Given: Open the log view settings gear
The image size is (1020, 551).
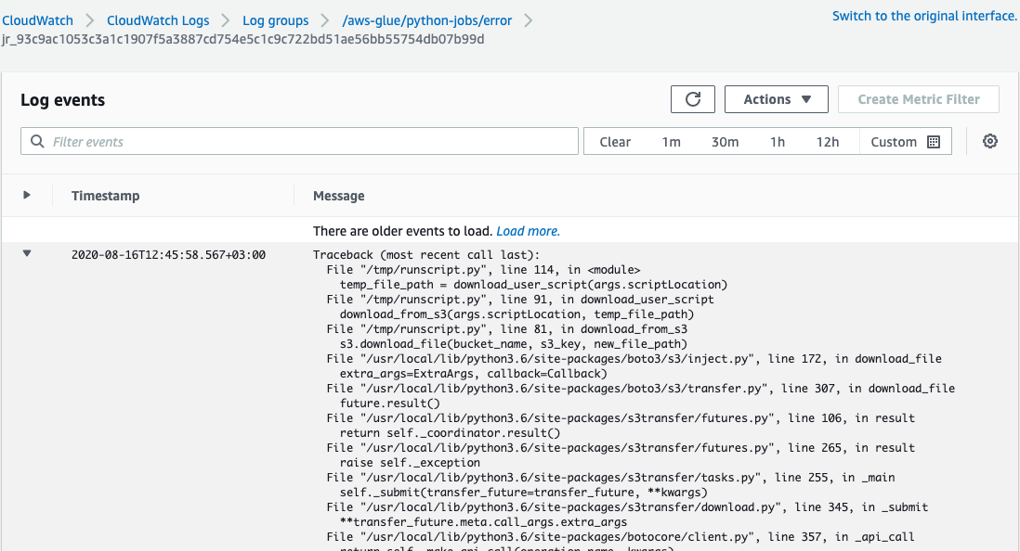Looking at the screenshot, I should click(990, 142).
